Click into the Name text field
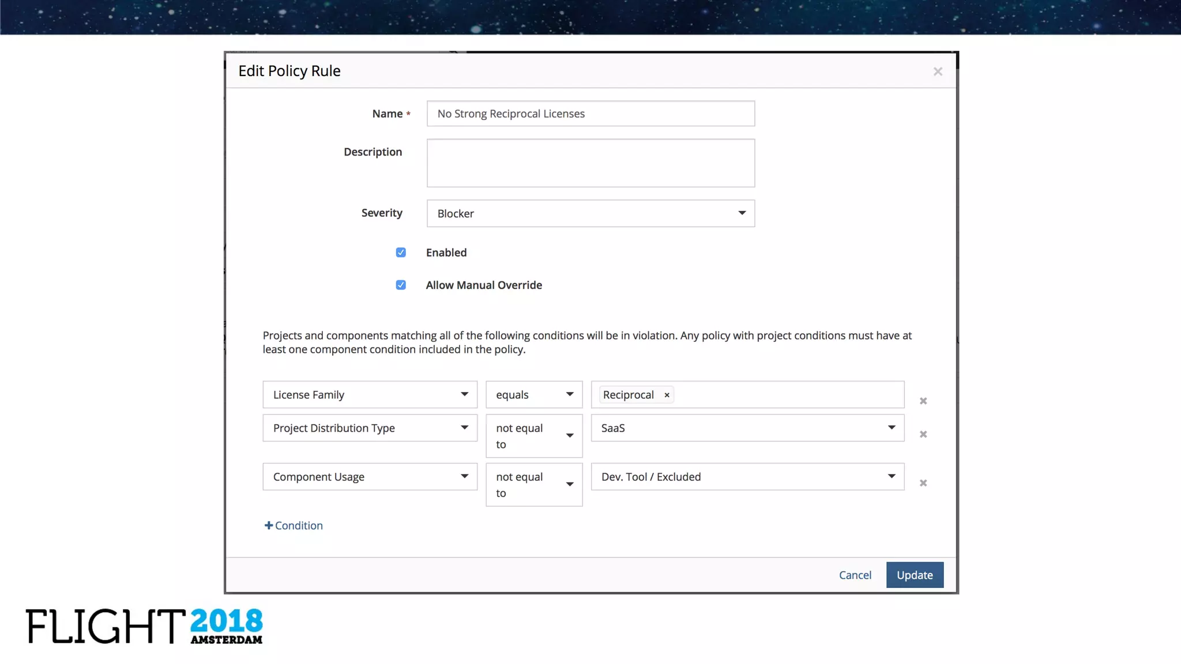 click(x=590, y=114)
